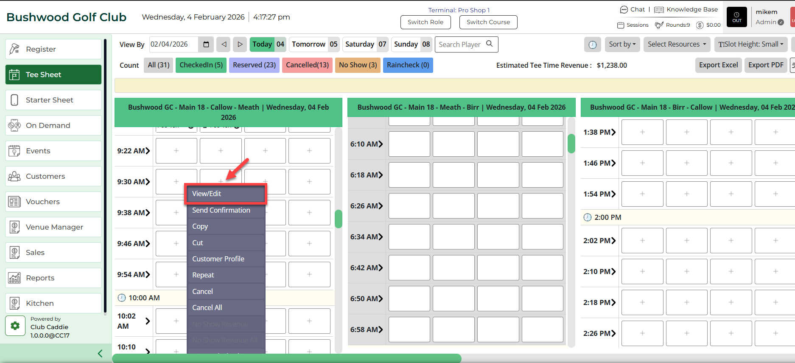Click the clock icon beside Sort by
The width and height of the screenshot is (795, 363).
click(593, 44)
